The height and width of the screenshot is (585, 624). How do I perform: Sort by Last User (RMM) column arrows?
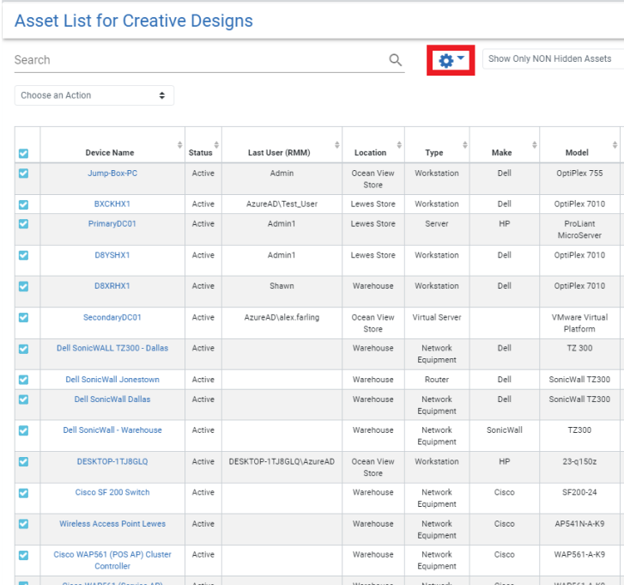point(337,144)
